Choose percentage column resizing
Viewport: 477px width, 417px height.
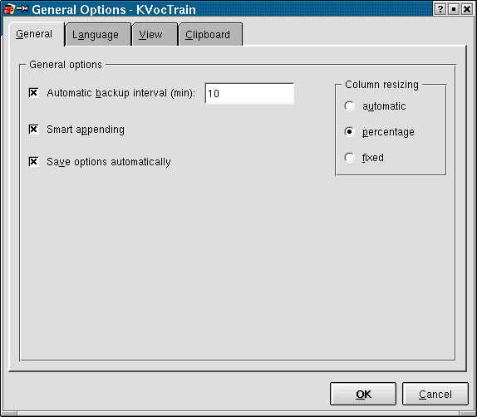click(349, 132)
